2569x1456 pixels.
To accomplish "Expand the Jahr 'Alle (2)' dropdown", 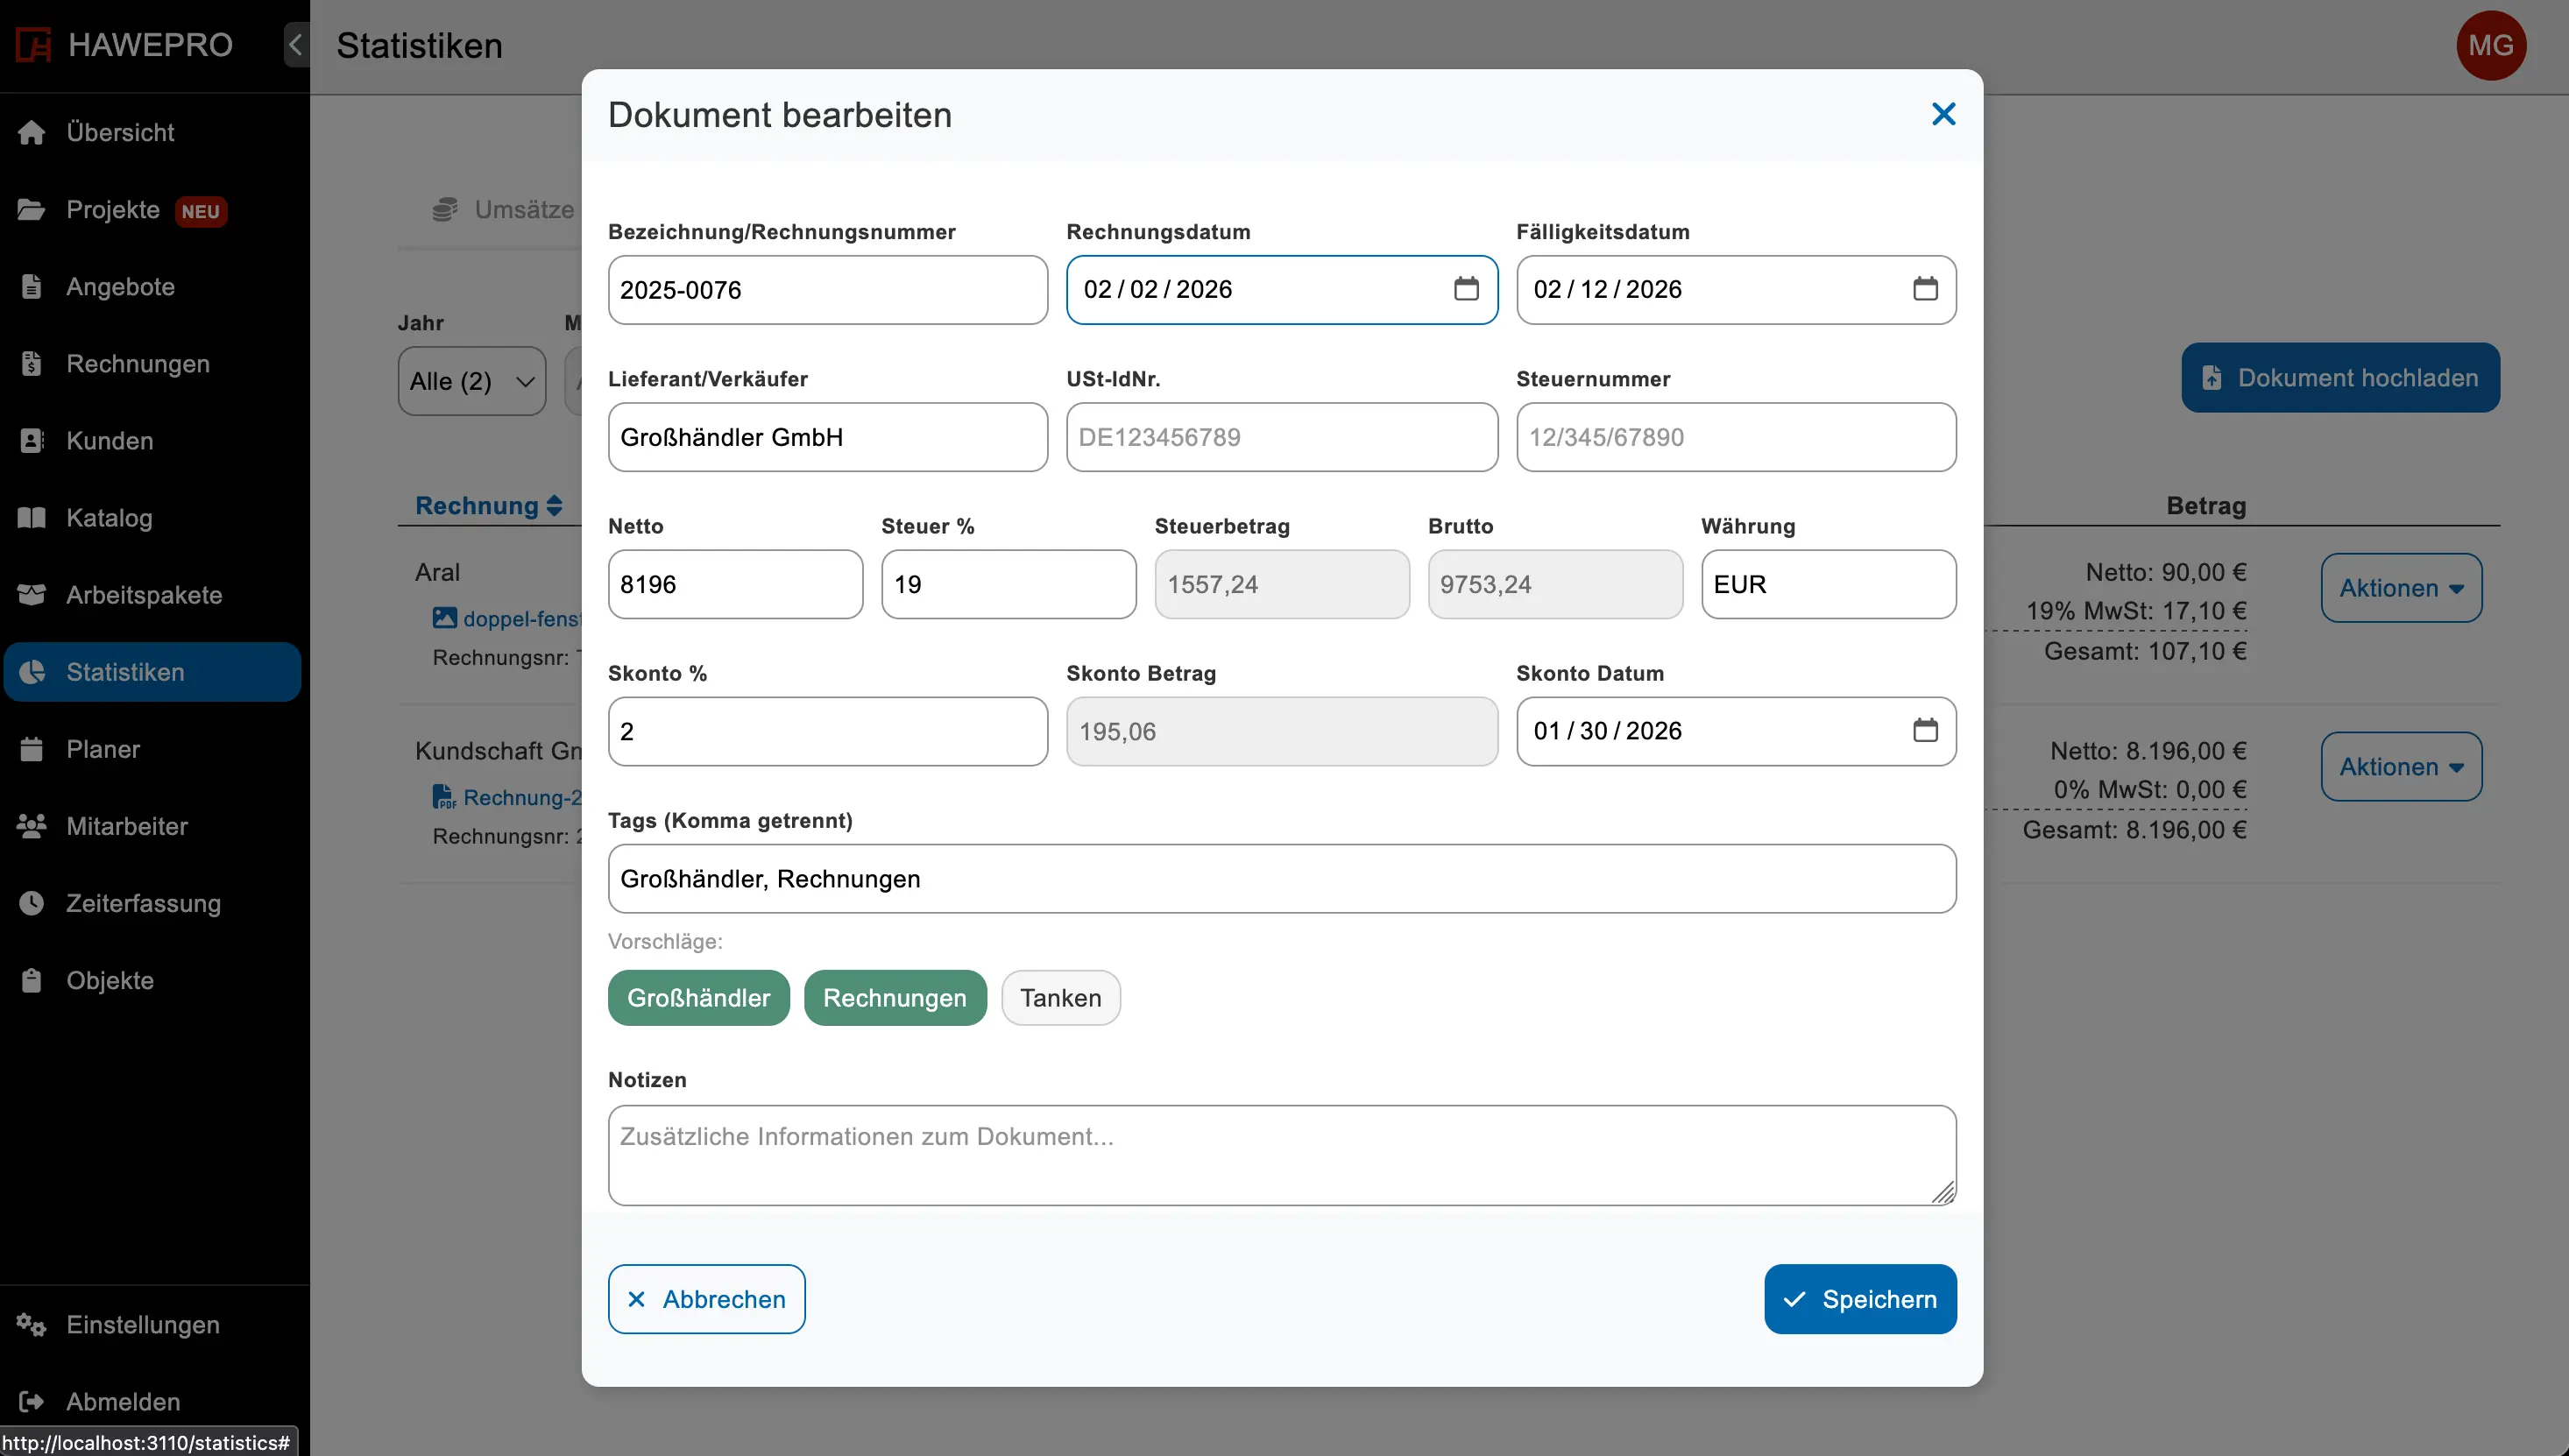I will coord(471,381).
